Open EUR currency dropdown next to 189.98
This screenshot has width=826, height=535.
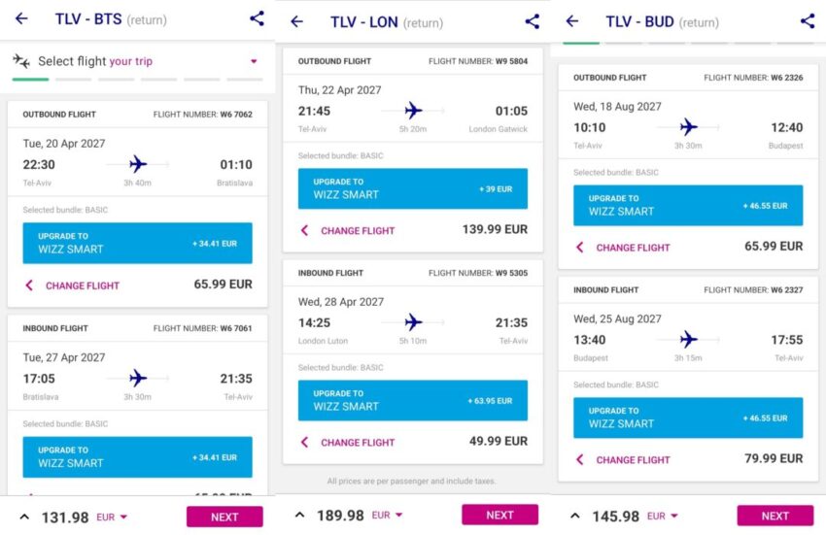(x=388, y=516)
